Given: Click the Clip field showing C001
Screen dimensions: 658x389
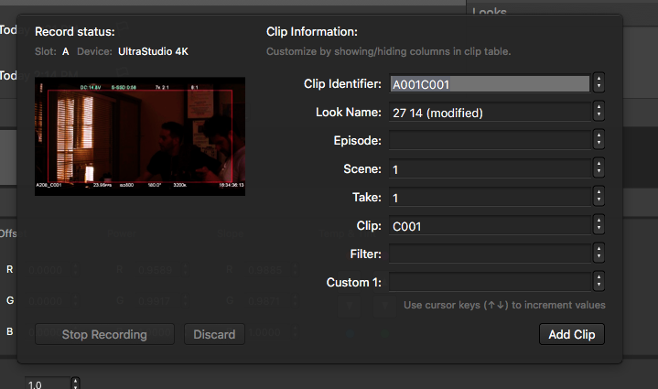Looking at the screenshot, I should [x=489, y=226].
